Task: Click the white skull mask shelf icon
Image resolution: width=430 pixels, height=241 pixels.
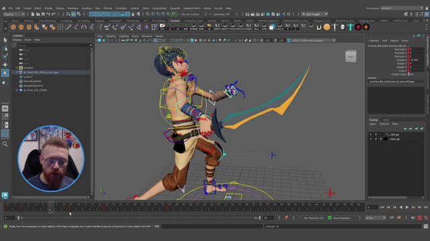Action: pyautogui.click(x=343, y=27)
